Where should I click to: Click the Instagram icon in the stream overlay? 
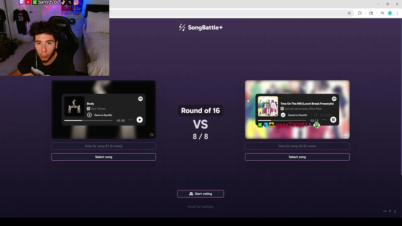pos(76,2)
